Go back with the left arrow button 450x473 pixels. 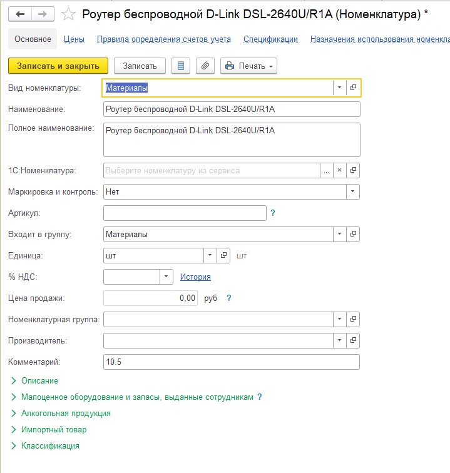pos(20,14)
